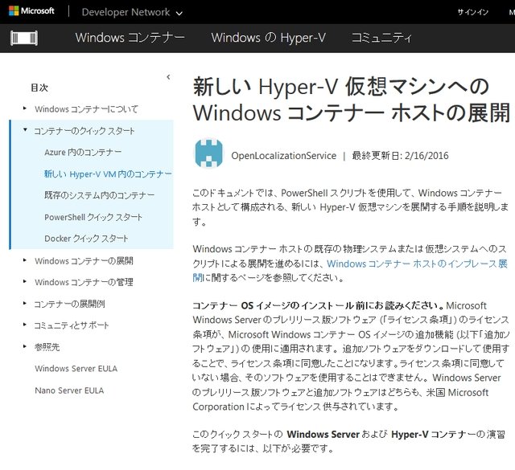Open the Windows コンテナー tab
Viewport: 515px width, 470px height.
pos(130,38)
